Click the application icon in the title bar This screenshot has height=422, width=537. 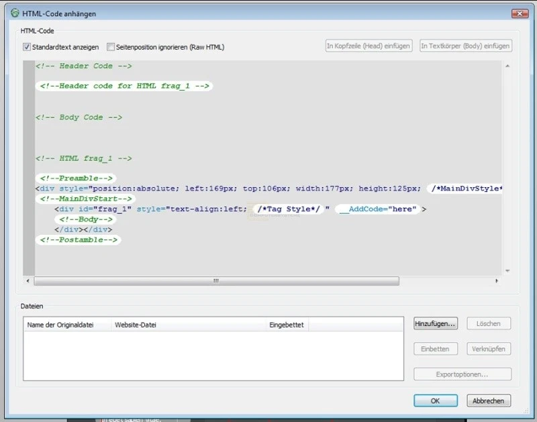15,13
